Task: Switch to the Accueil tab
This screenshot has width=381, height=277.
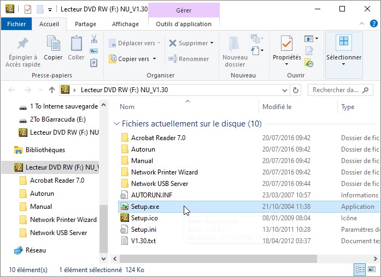Action: 49,24
